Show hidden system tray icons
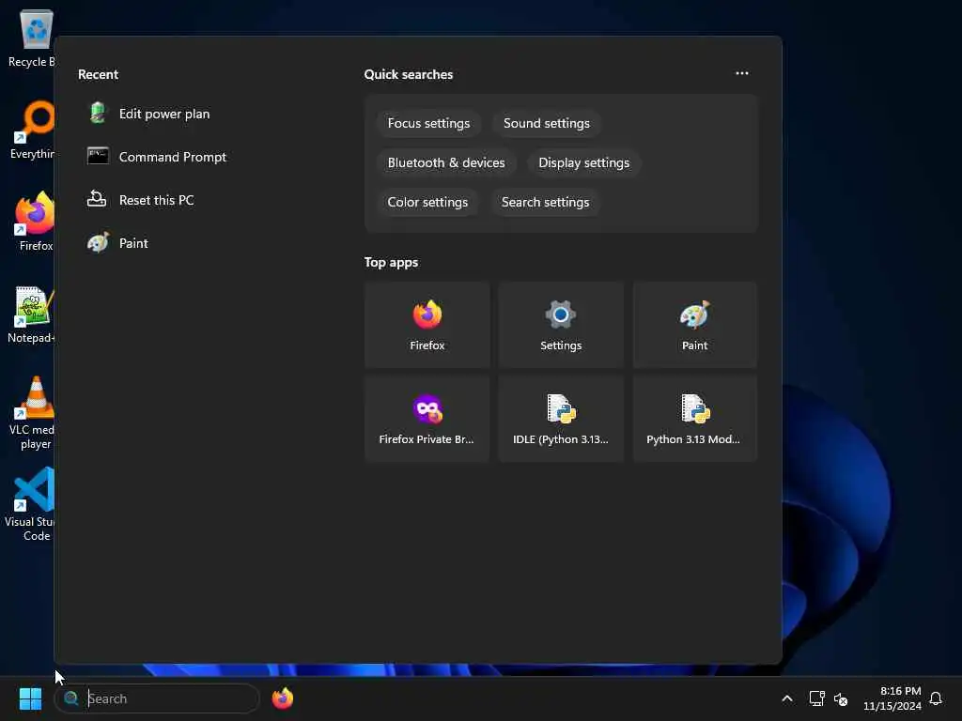The image size is (962, 721). 787,698
